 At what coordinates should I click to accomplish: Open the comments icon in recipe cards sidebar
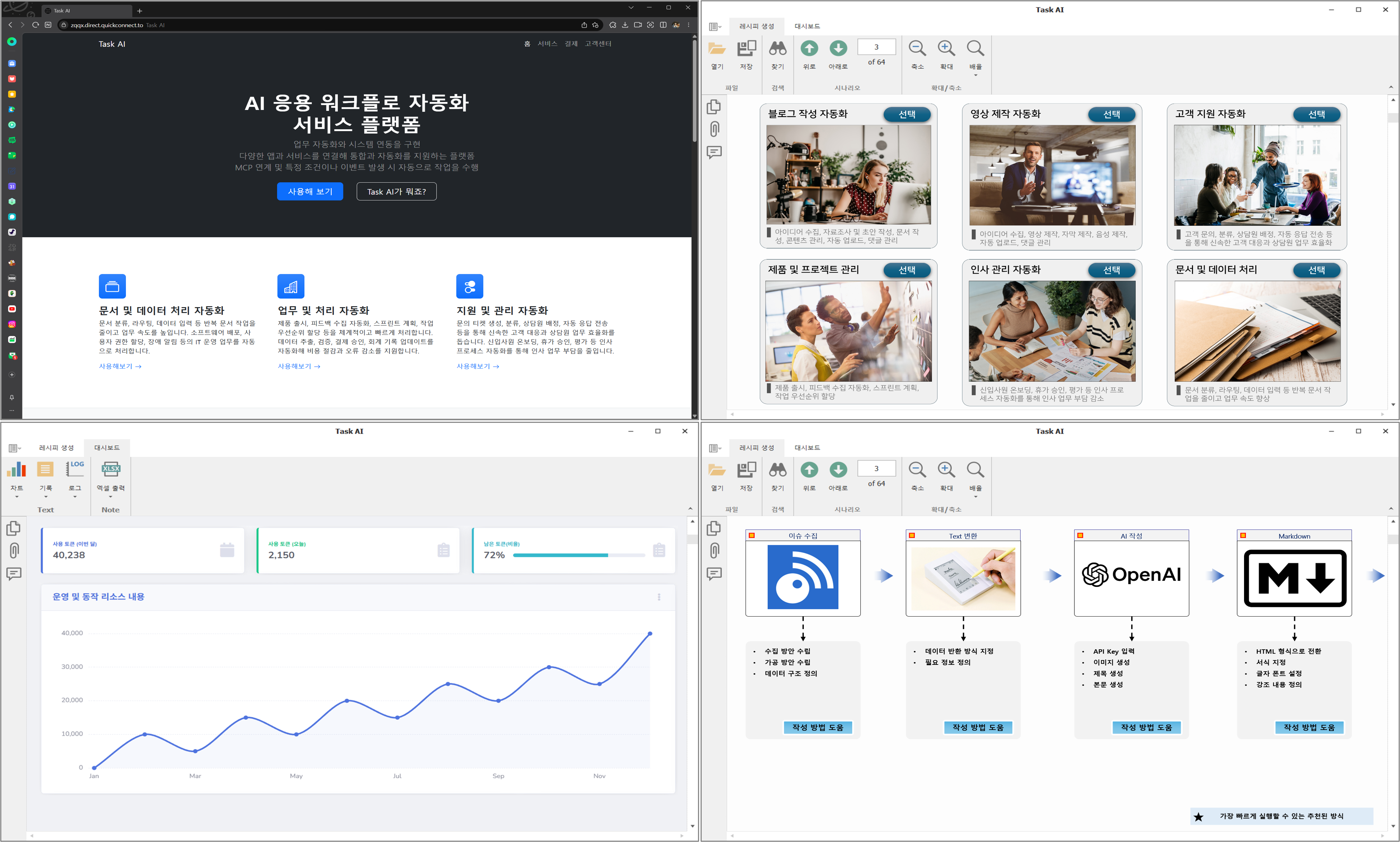tap(714, 152)
